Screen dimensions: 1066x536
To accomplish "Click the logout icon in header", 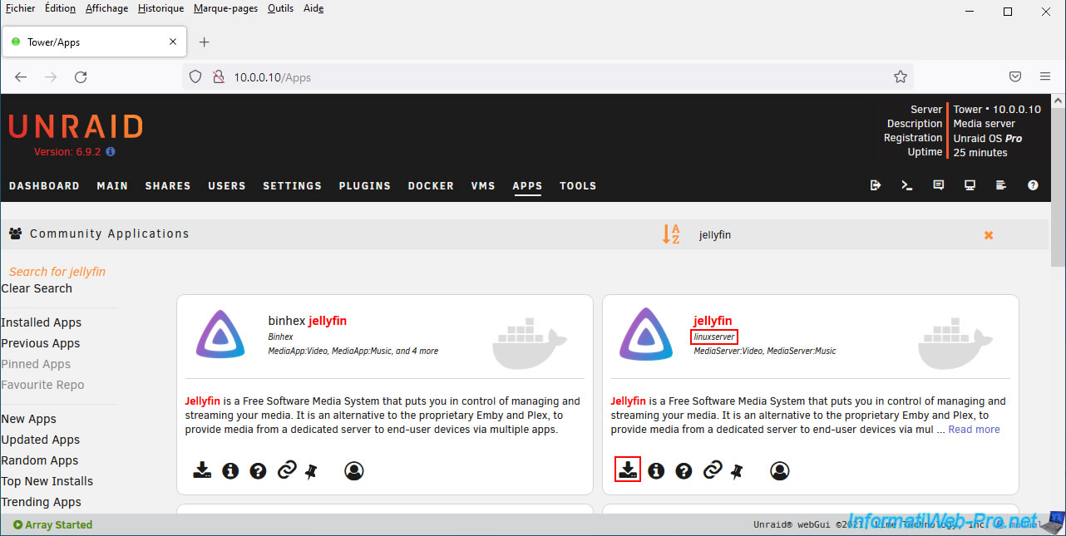I will point(876,185).
